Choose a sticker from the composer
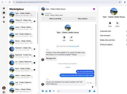127x94 pixels. (50, 91)
